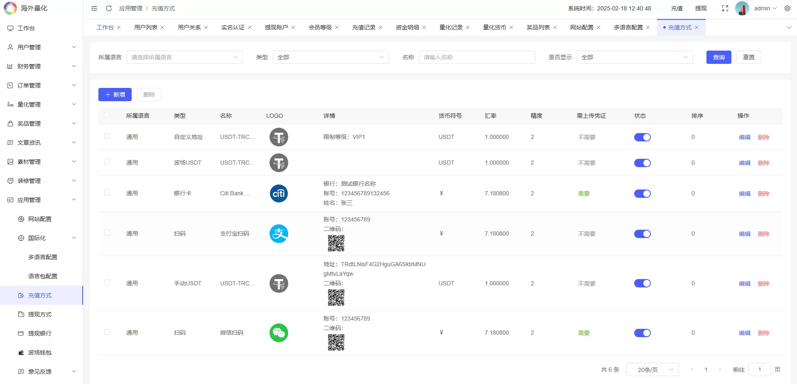Screen dimensions: 797x384
Task: Check the select-all checkbox in table header
Action: [x=107, y=116]
